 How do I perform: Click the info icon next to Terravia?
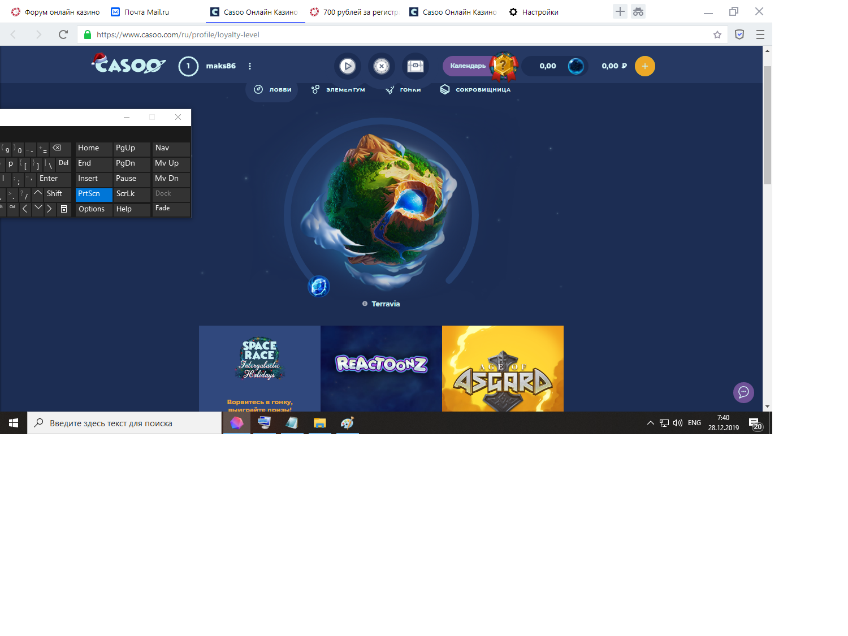(x=365, y=304)
